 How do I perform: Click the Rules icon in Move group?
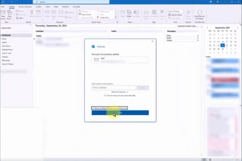(129, 14)
